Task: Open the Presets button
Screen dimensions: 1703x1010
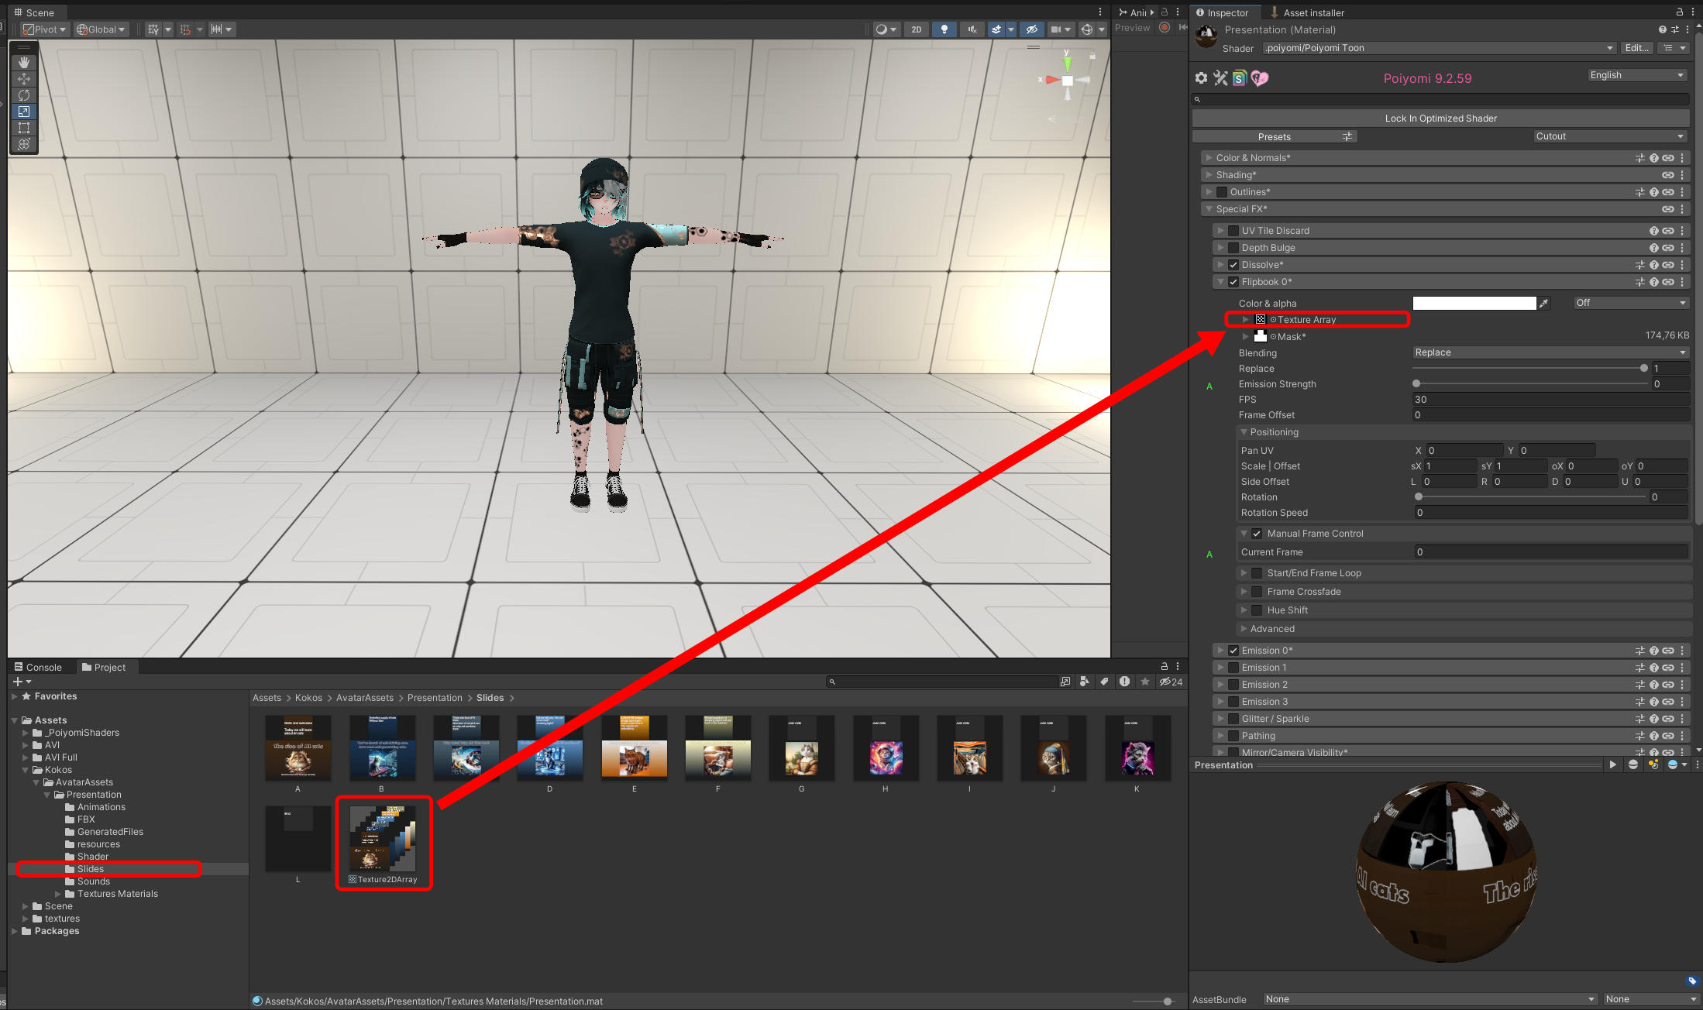Action: click(x=1275, y=137)
